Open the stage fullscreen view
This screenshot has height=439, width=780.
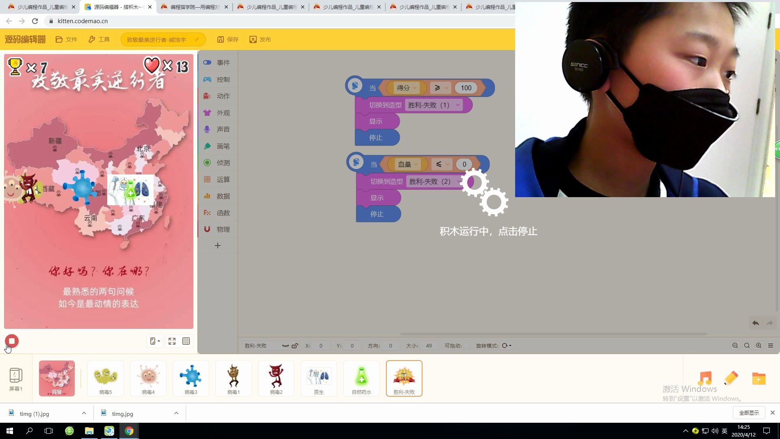[x=172, y=341]
